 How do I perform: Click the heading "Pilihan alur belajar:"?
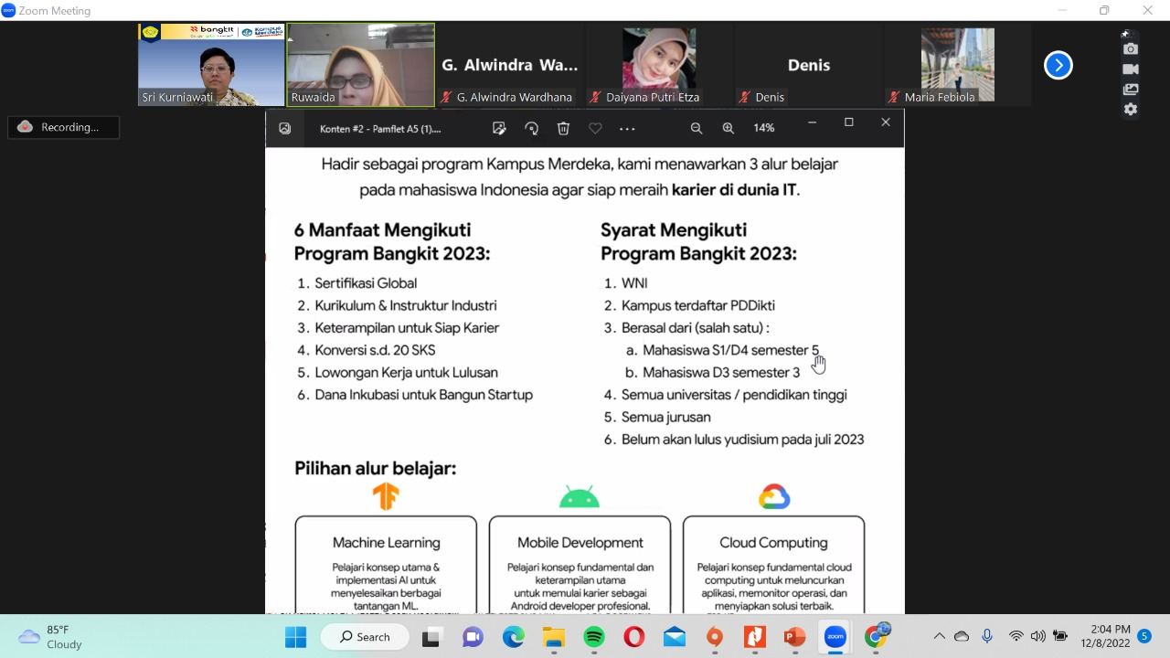pos(375,469)
